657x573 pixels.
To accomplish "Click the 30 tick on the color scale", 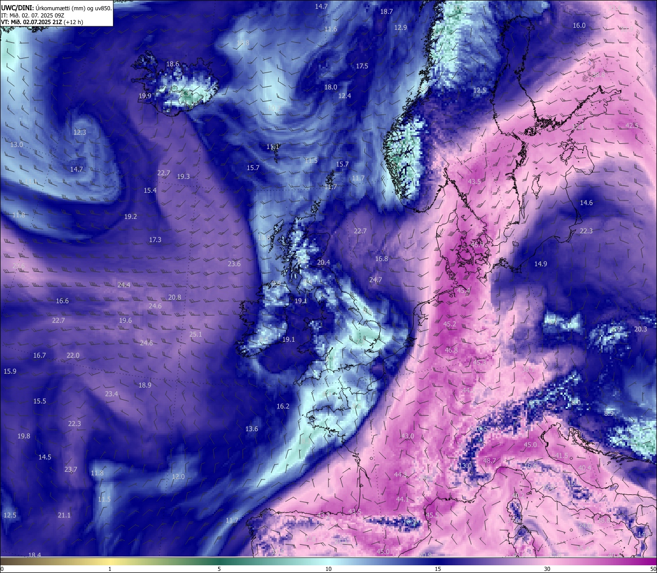I will (x=547, y=569).
